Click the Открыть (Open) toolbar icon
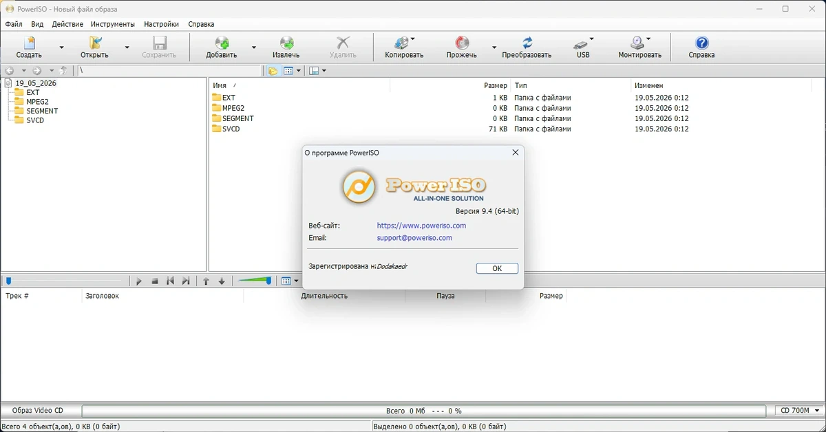 click(94, 43)
